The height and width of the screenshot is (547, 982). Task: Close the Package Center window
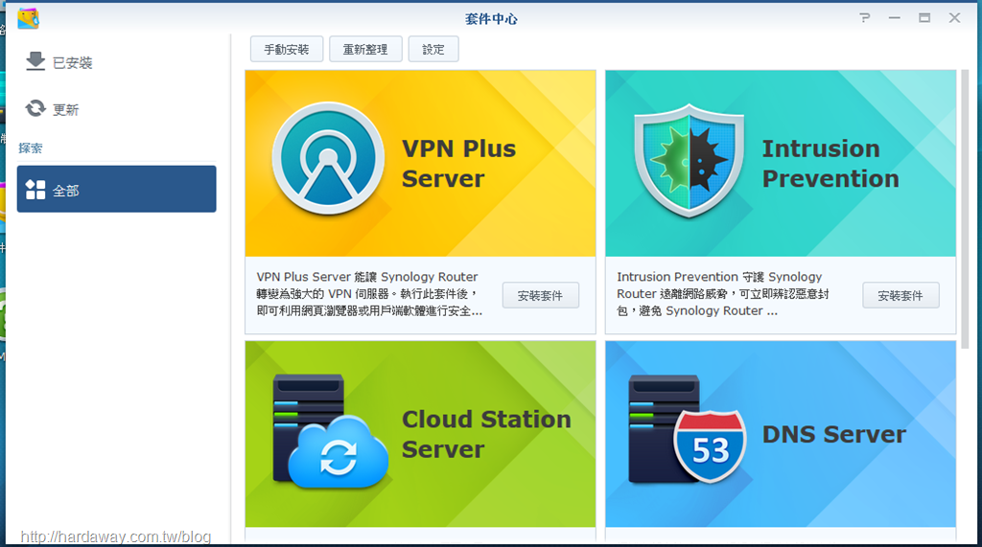tap(954, 18)
